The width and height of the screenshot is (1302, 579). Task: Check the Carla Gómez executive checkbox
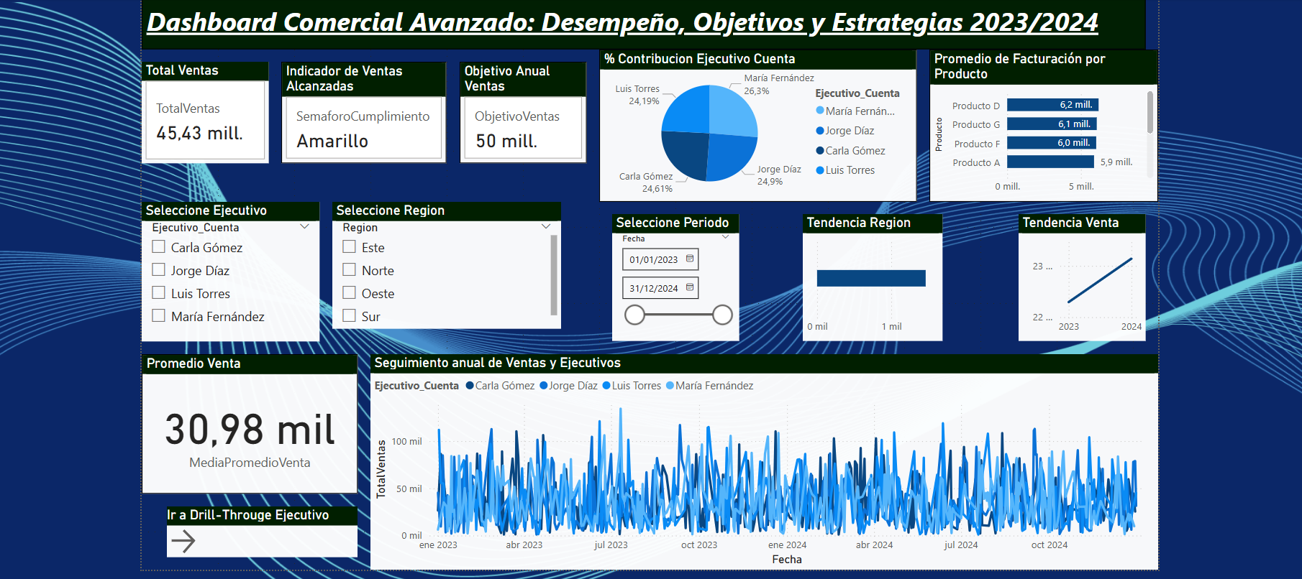click(159, 247)
